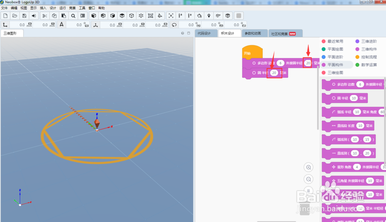Pick the 五角星 外接圆半径 block
The width and height of the screenshot is (386, 222).
(x=353, y=181)
